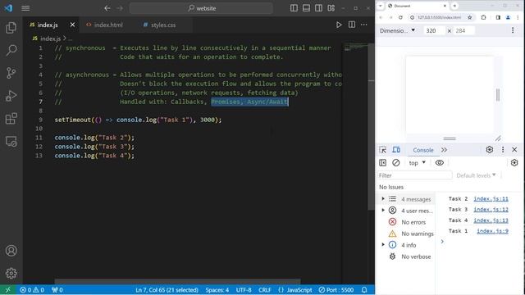Create live expression eye icon
525x295 pixels.
click(x=440, y=163)
